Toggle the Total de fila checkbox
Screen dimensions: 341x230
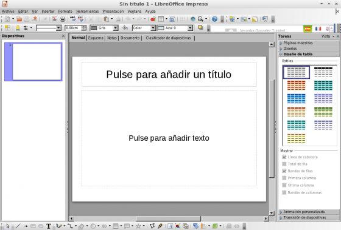click(x=284, y=164)
